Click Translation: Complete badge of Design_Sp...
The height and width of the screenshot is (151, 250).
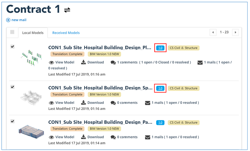pyautogui.click(x=67, y=95)
